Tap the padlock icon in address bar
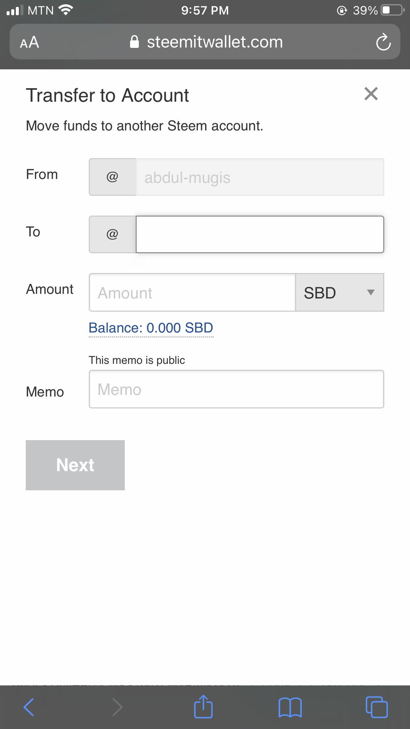410x729 pixels. (134, 42)
